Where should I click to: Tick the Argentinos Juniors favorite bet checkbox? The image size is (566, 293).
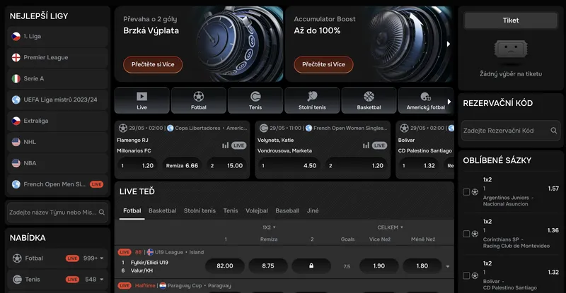(x=466, y=192)
